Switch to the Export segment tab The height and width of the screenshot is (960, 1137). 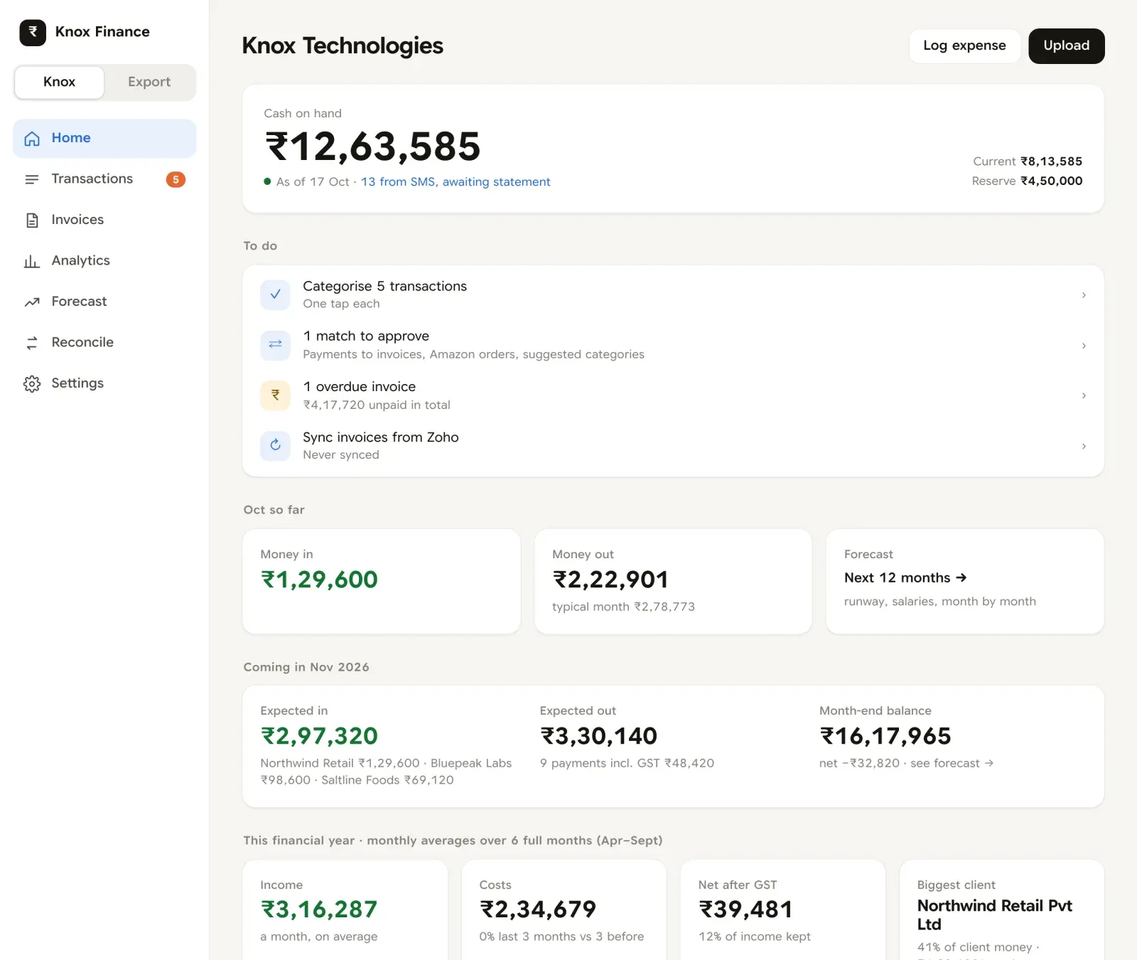click(x=149, y=82)
